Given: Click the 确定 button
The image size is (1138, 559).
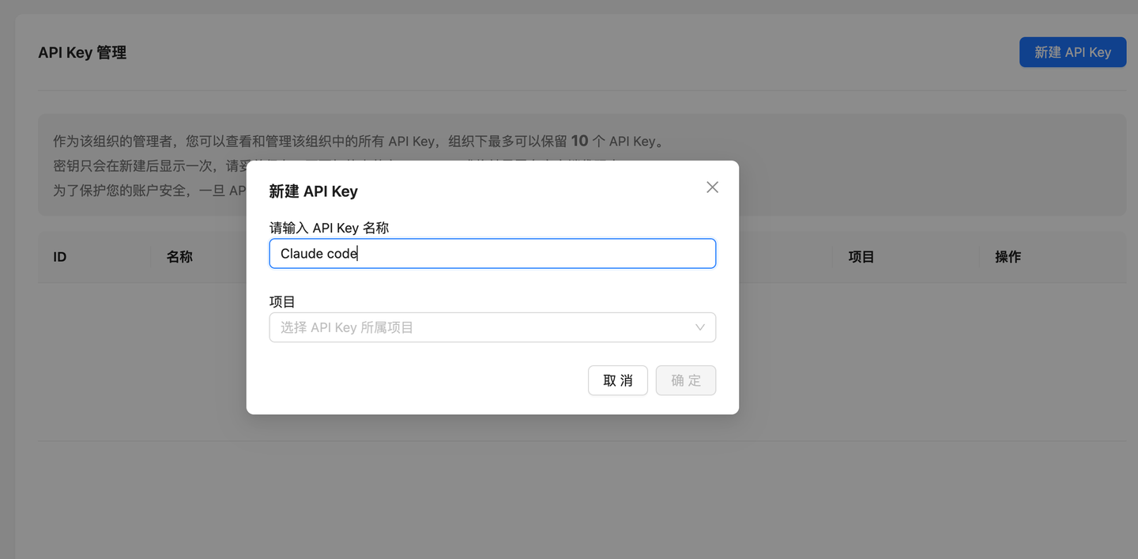Looking at the screenshot, I should click(686, 380).
